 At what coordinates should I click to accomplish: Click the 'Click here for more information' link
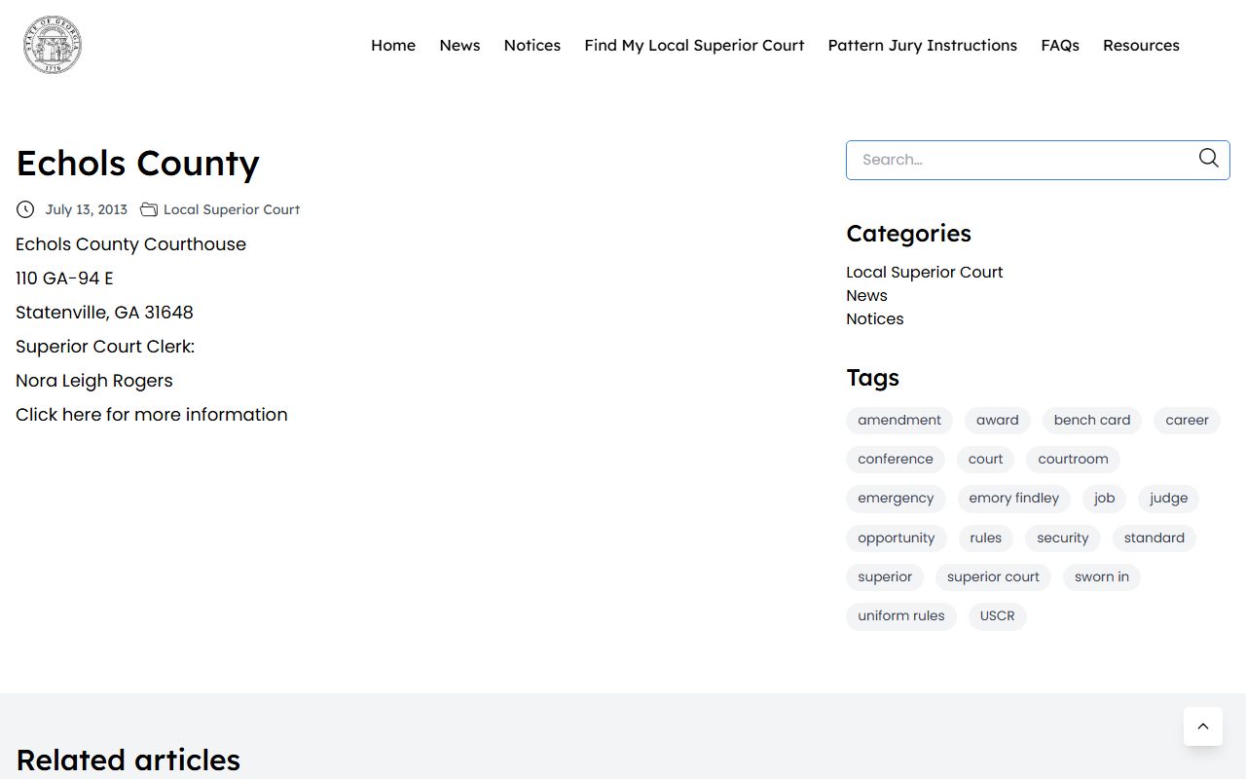pos(152,415)
